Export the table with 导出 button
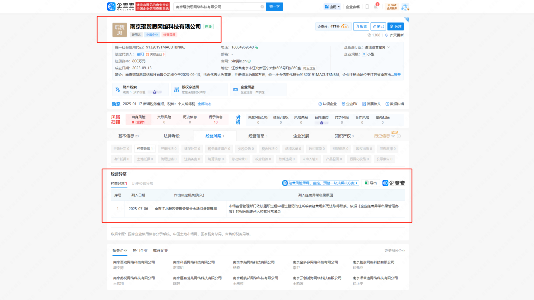The image size is (534, 300). pyautogui.click(x=371, y=183)
